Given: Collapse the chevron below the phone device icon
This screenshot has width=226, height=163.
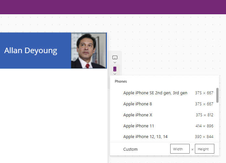Looking at the screenshot, I should pos(115,74).
